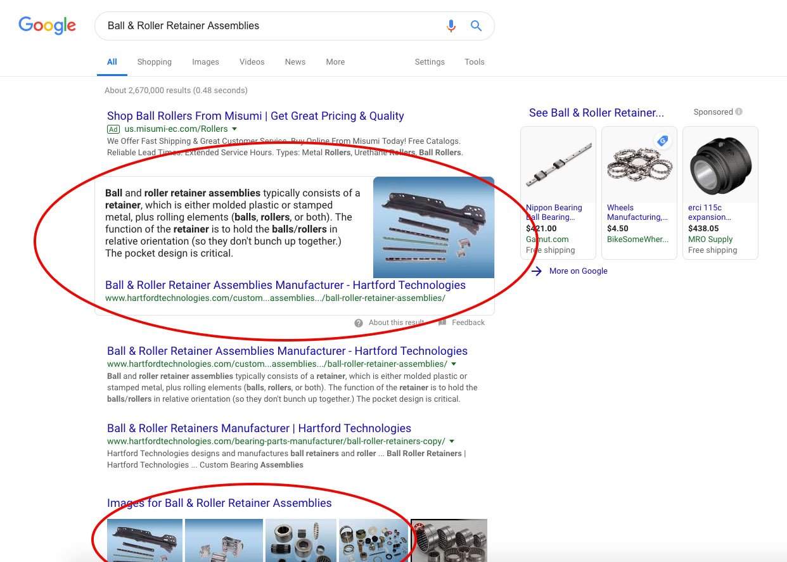Click the Sponsored info icon
This screenshot has height=562, width=787.
click(x=738, y=112)
